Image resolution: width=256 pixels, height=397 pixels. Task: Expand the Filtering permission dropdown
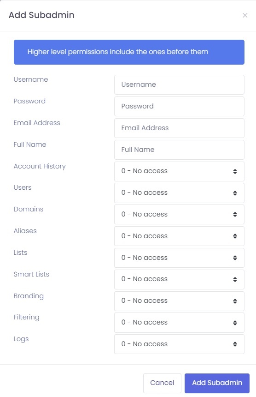click(x=179, y=323)
